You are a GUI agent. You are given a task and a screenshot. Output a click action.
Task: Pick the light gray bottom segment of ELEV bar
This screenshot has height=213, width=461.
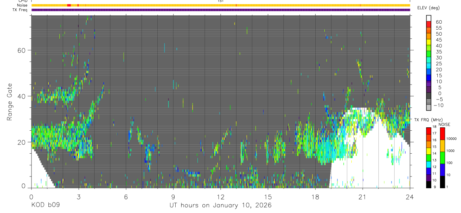tap(429, 108)
